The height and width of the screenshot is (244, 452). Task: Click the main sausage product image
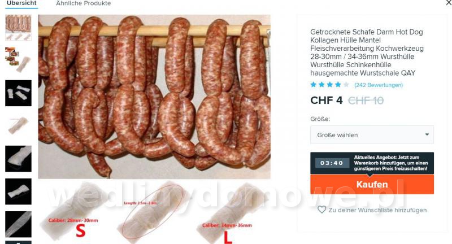point(154,97)
